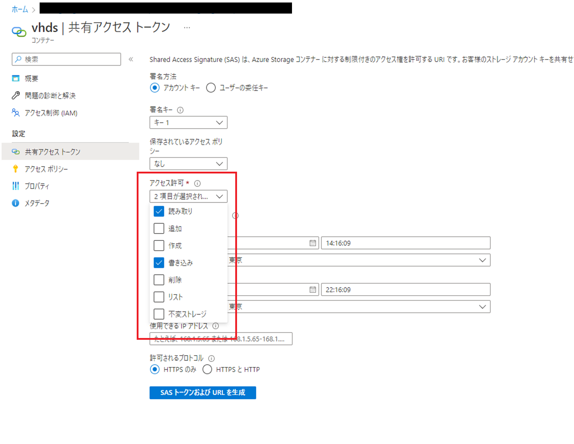Screen dimensions: 574x444
Task: Select the アカウント キー radio button
Action: (155, 88)
